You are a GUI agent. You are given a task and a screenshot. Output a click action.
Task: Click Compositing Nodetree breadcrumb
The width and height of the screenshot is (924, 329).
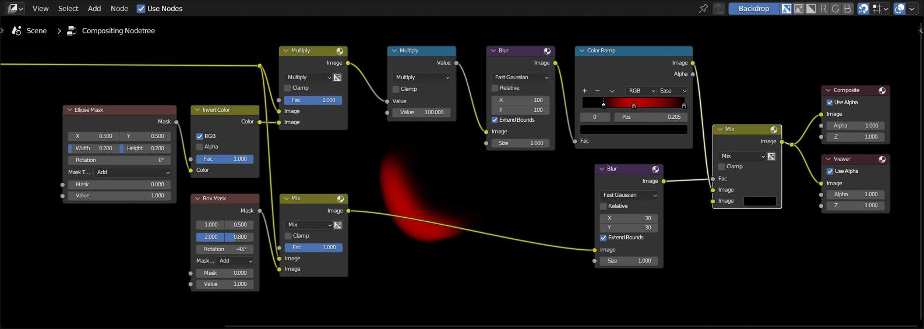(118, 30)
